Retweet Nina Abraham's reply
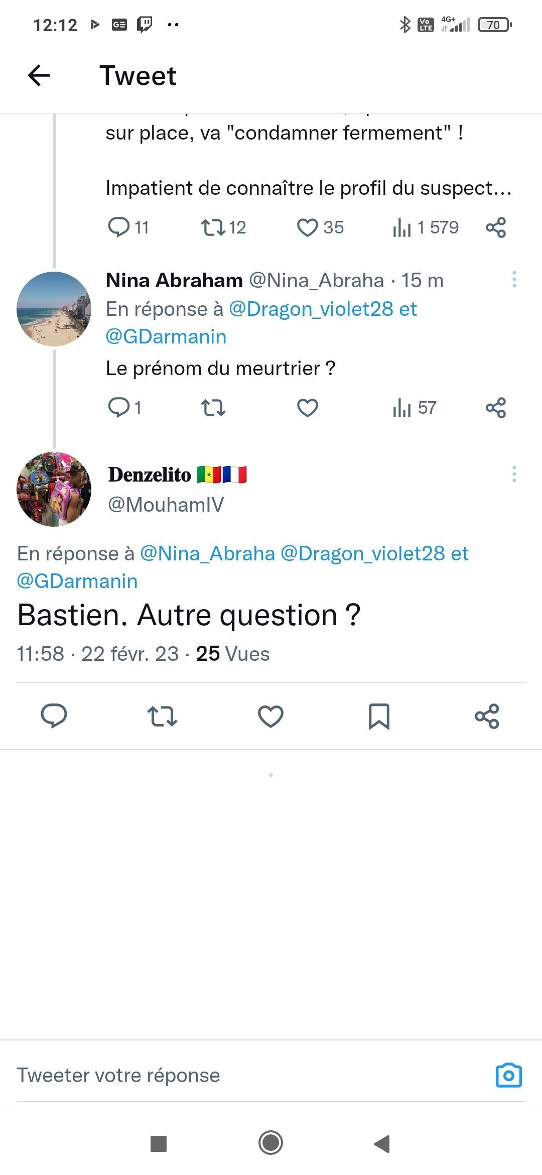Screen dimensions: 542x1175 pyautogui.click(x=213, y=408)
